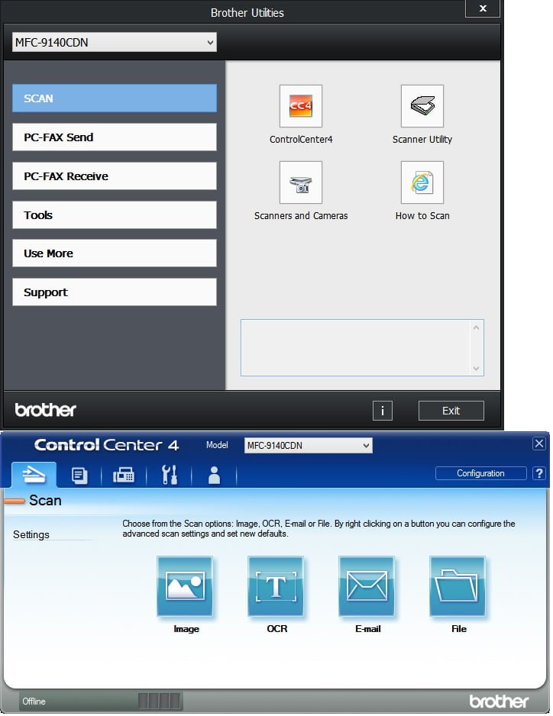The width and height of the screenshot is (553, 716).
Task: Close the ControlCenter4 window
Action: pyautogui.click(x=538, y=443)
